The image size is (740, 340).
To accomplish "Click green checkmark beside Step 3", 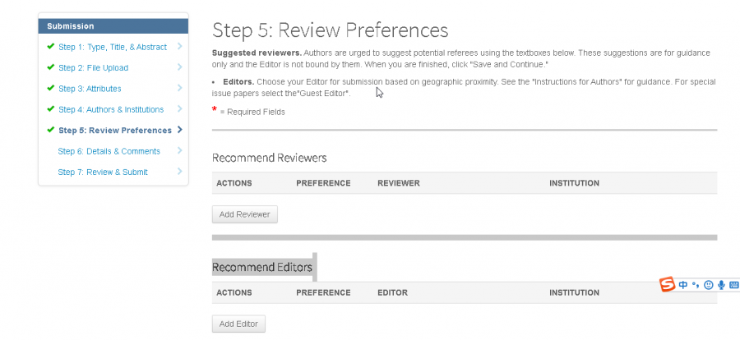I will click(51, 88).
